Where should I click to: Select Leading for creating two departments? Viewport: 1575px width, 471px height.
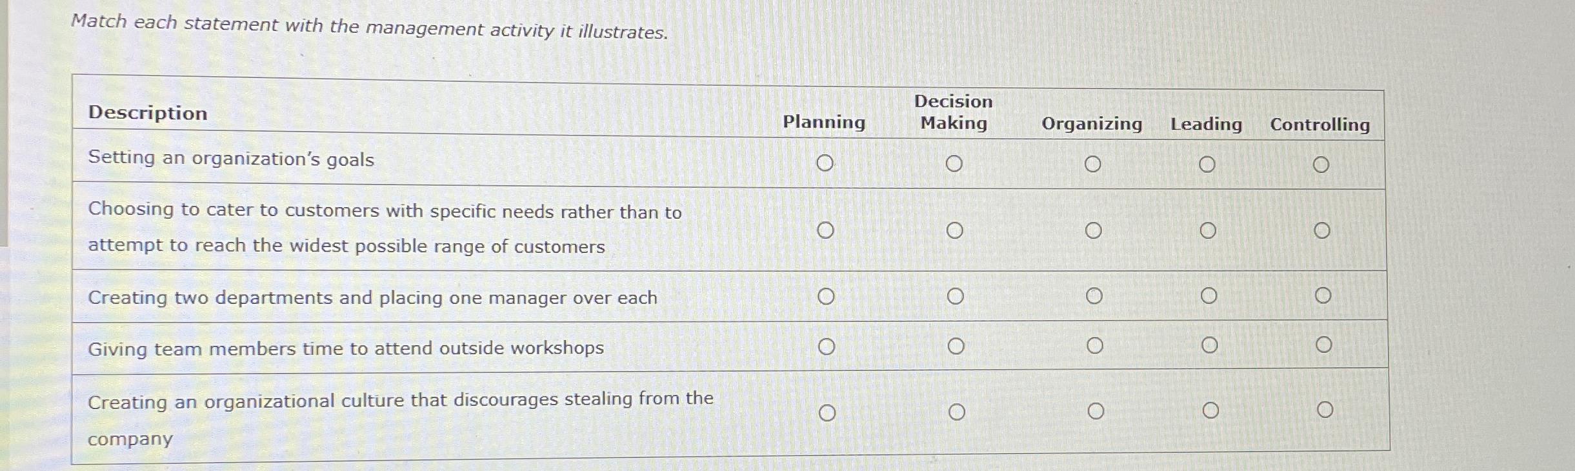click(x=1209, y=296)
